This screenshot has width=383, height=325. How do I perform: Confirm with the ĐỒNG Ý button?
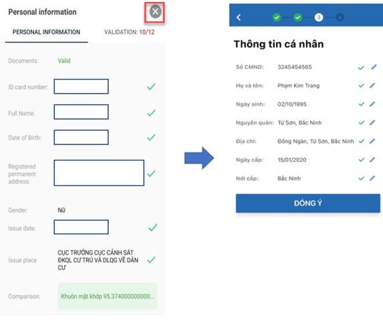tap(307, 203)
